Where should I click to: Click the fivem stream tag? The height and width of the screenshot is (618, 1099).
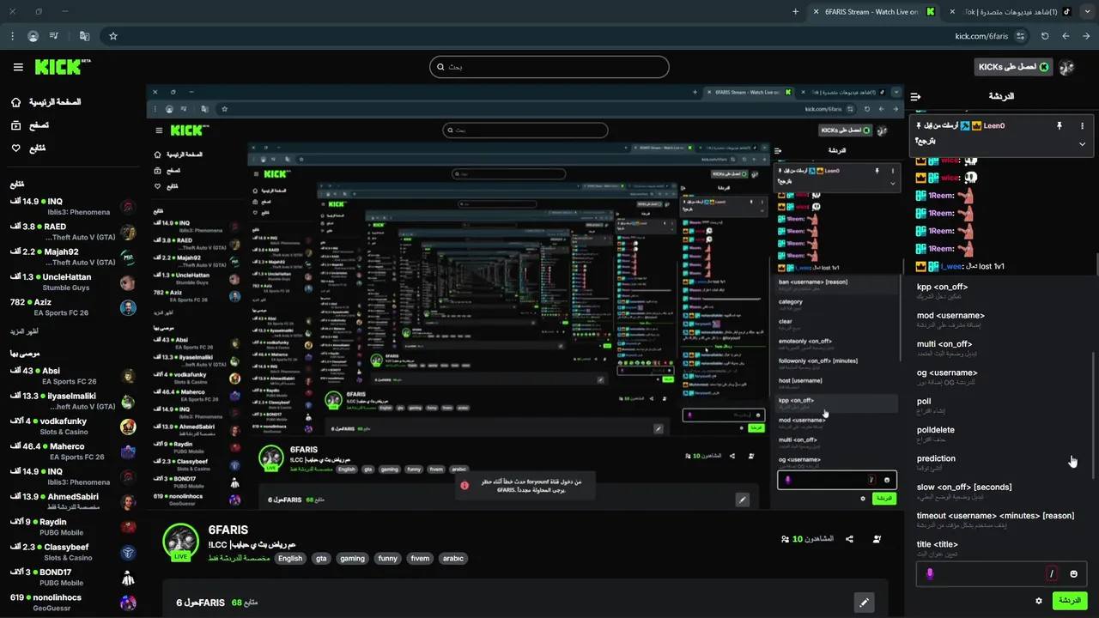pos(420,558)
